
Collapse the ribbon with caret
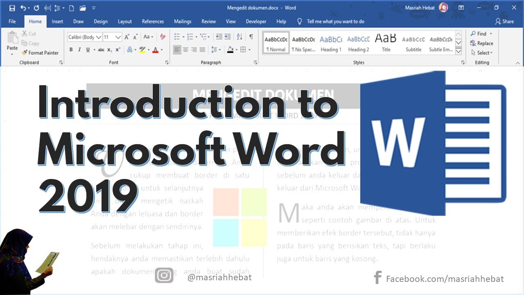pyautogui.click(x=517, y=63)
